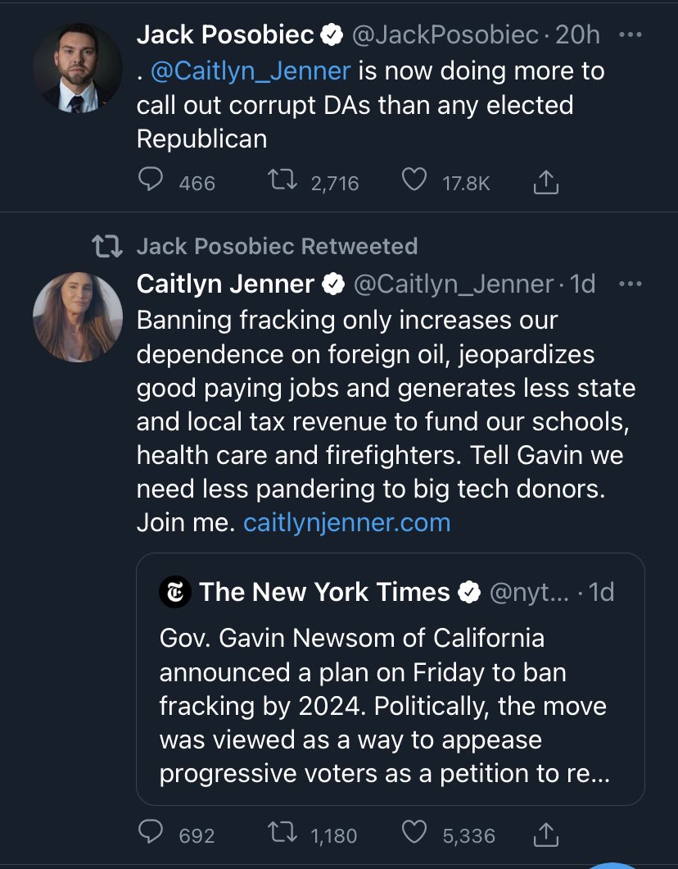Open more options on Caitlyn Jenner's tweet
This screenshot has width=678, height=869.
630,284
